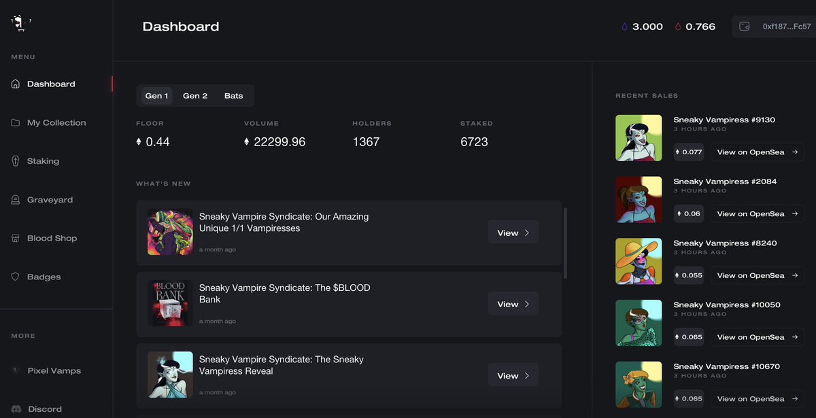View Sneaky Vampiress #10670 on OpenSea
The height and width of the screenshot is (418, 816).
coord(758,399)
